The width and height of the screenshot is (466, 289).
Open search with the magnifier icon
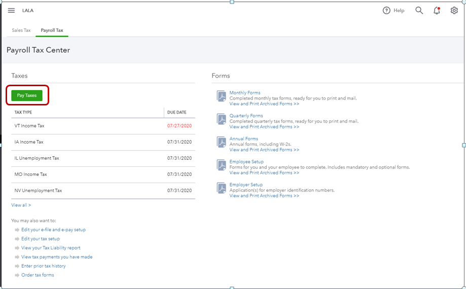click(x=419, y=10)
